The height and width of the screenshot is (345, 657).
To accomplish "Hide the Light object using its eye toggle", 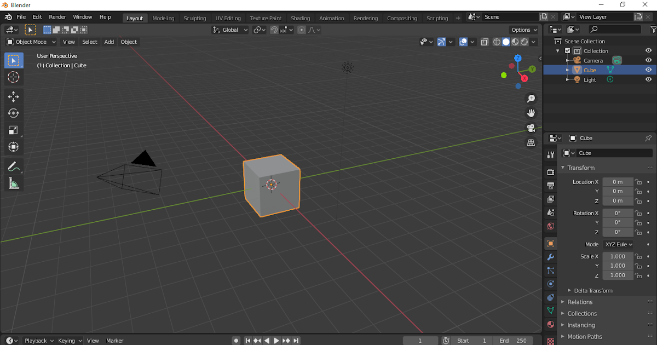I will pyautogui.click(x=648, y=79).
